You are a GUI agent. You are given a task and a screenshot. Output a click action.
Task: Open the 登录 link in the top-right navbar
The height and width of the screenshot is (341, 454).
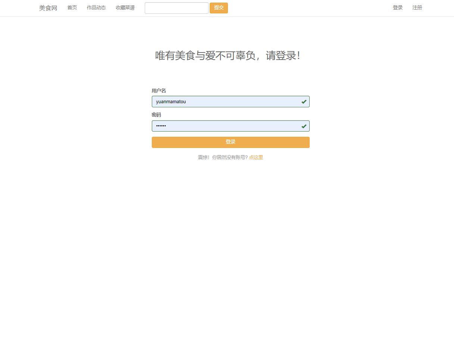(397, 7)
